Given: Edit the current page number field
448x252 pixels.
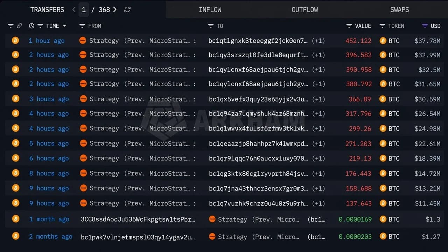Looking at the screenshot, I should coord(84,10).
